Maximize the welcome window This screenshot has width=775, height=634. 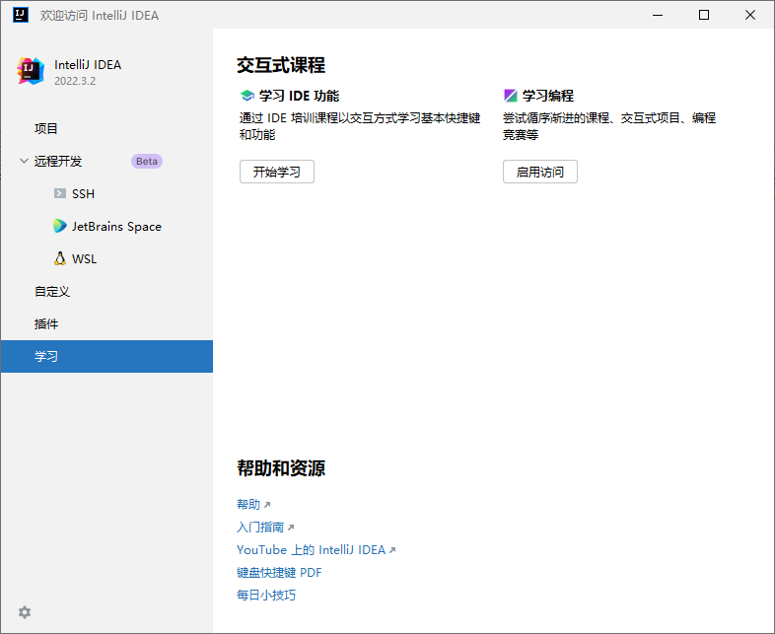click(x=704, y=15)
